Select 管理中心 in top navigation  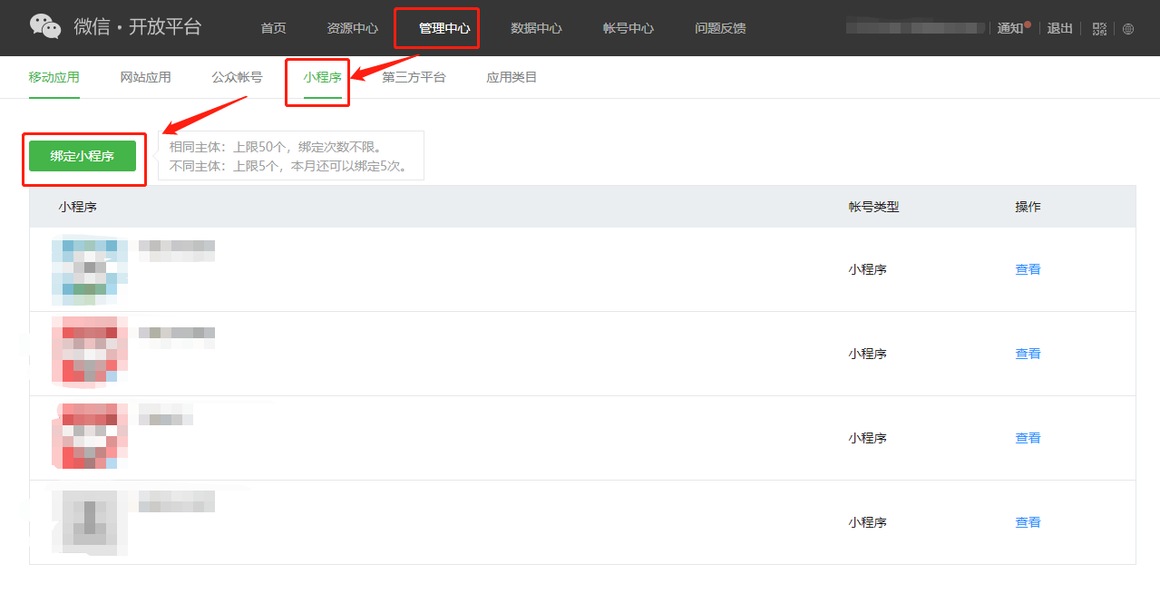(444, 28)
